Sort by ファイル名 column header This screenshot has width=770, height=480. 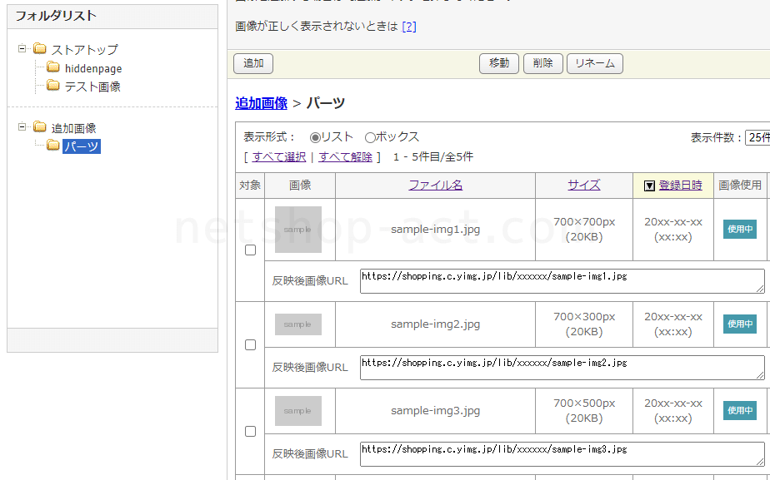tap(435, 186)
